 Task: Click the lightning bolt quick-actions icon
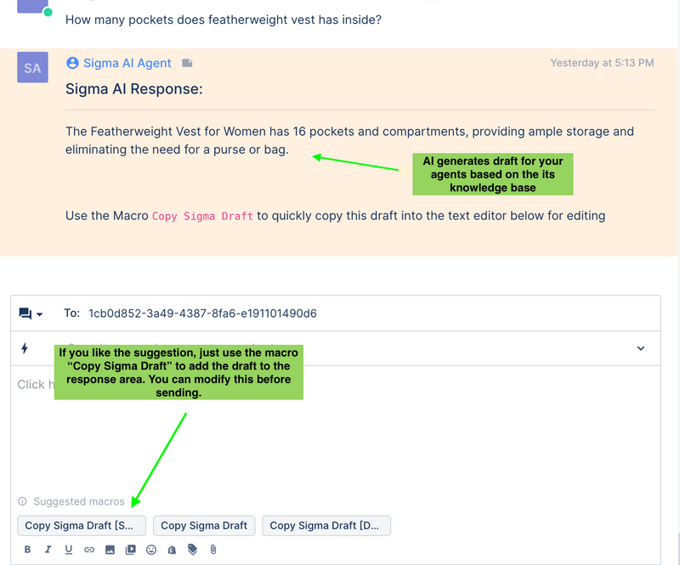tap(24, 348)
